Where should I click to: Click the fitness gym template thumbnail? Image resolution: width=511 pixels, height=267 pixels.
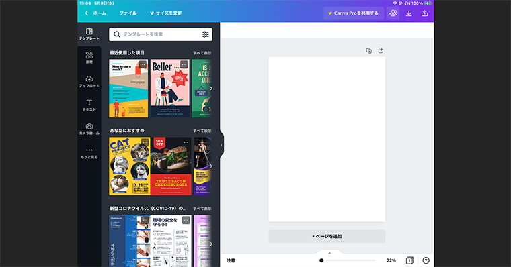click(x=202, y=166)
